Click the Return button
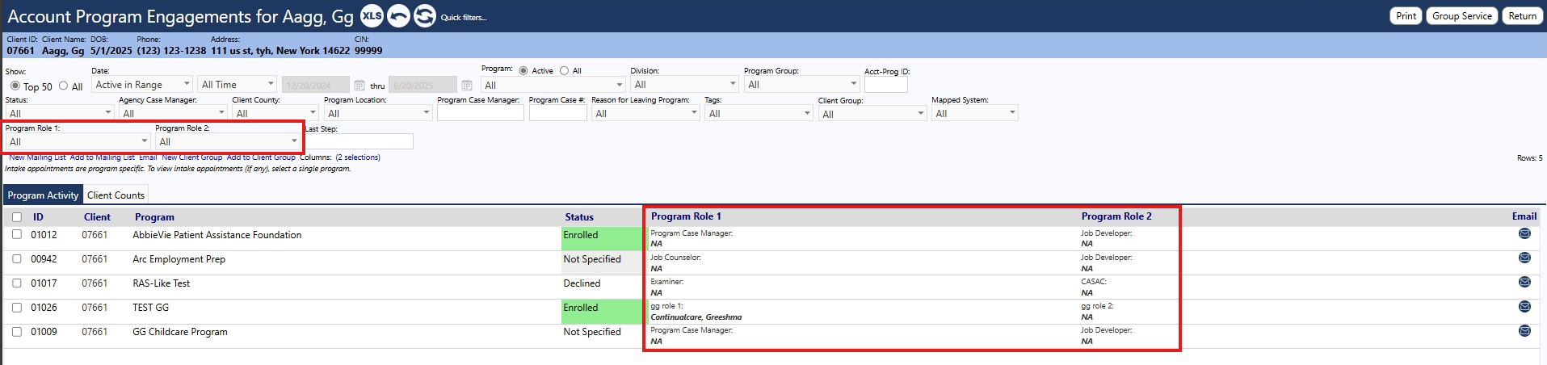This screenshot has width=1547, height=365. coord(1522,16)
